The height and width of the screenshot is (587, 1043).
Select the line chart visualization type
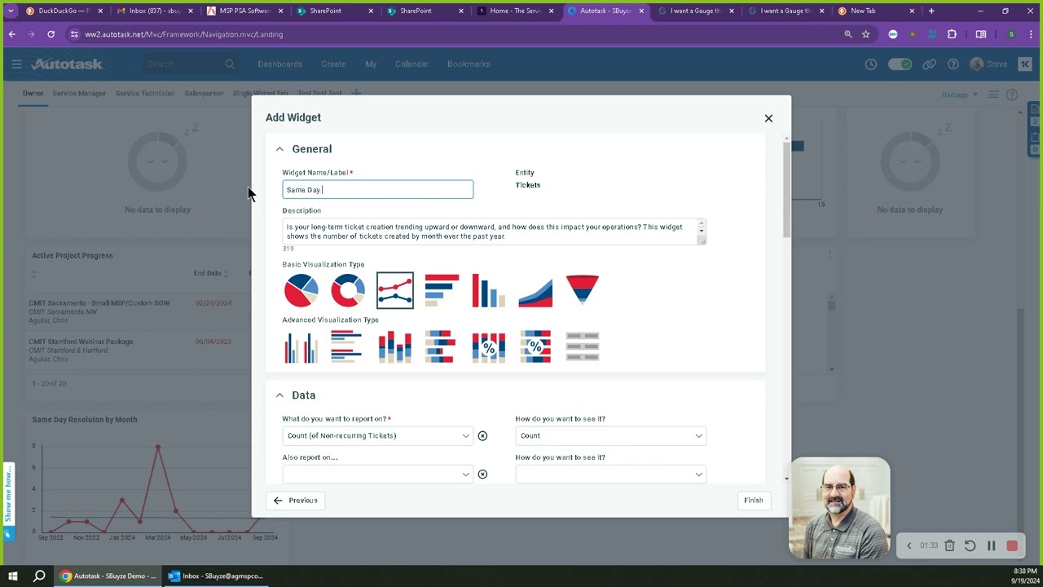395,290
